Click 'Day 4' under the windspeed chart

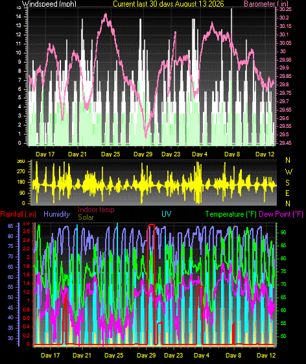(x=200, y=154)
